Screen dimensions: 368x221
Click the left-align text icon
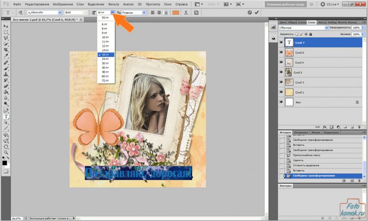(152, 12)
